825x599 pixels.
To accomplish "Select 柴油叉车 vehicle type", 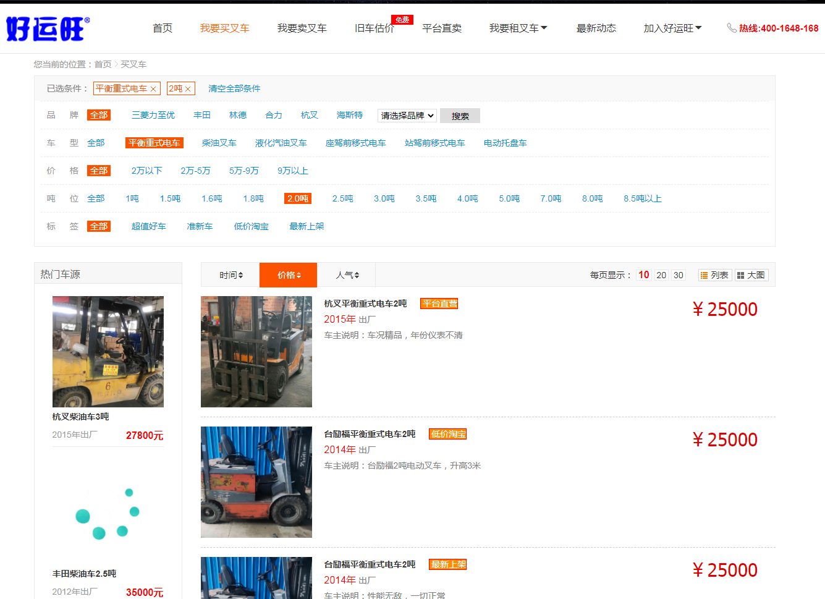I will (x=219, y=143).
